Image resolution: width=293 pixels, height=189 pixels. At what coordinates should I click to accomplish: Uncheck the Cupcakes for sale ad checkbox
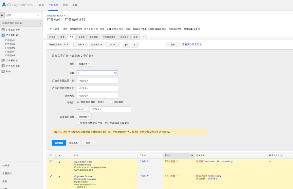tap(50, 176)
